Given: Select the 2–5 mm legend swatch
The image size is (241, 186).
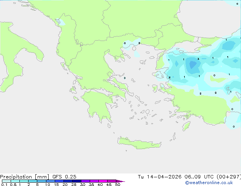Looking at the screenshot, I should [x=33, y=181].
